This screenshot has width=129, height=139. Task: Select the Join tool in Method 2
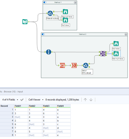tap(103, 54)
